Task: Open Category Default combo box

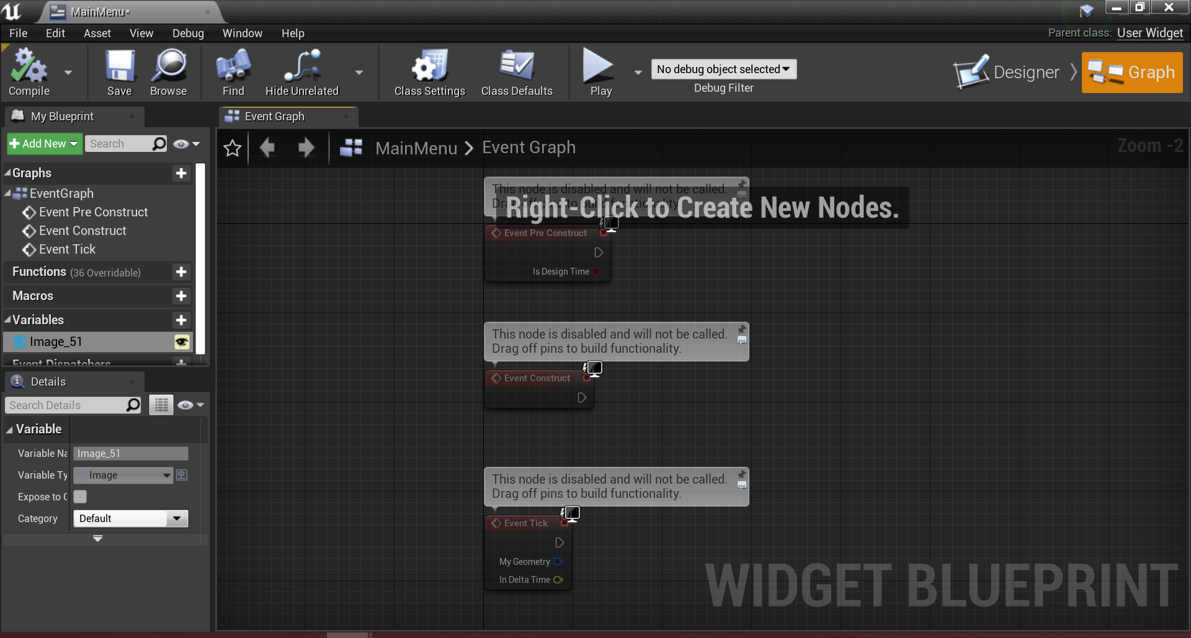Action: 130,518
